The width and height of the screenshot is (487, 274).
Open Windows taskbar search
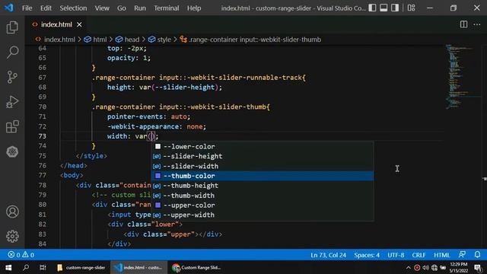[26, 267]
